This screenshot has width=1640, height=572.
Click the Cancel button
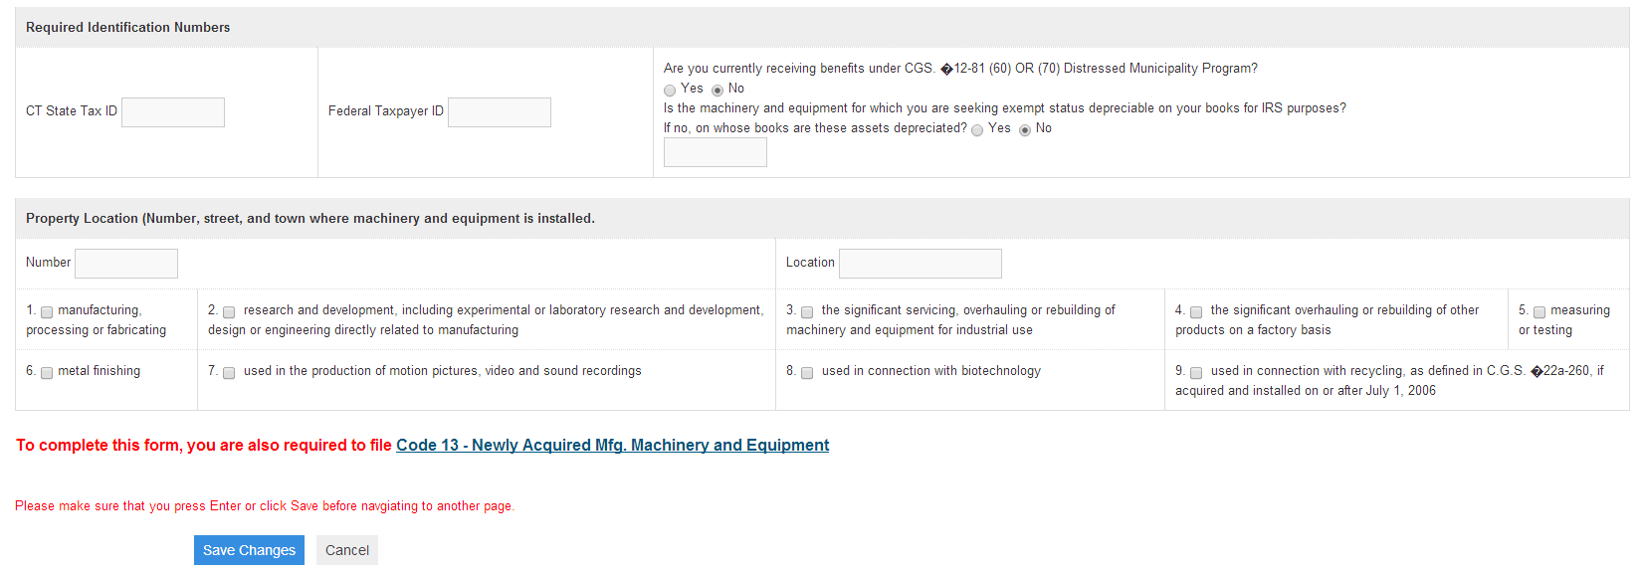(347, 550)
